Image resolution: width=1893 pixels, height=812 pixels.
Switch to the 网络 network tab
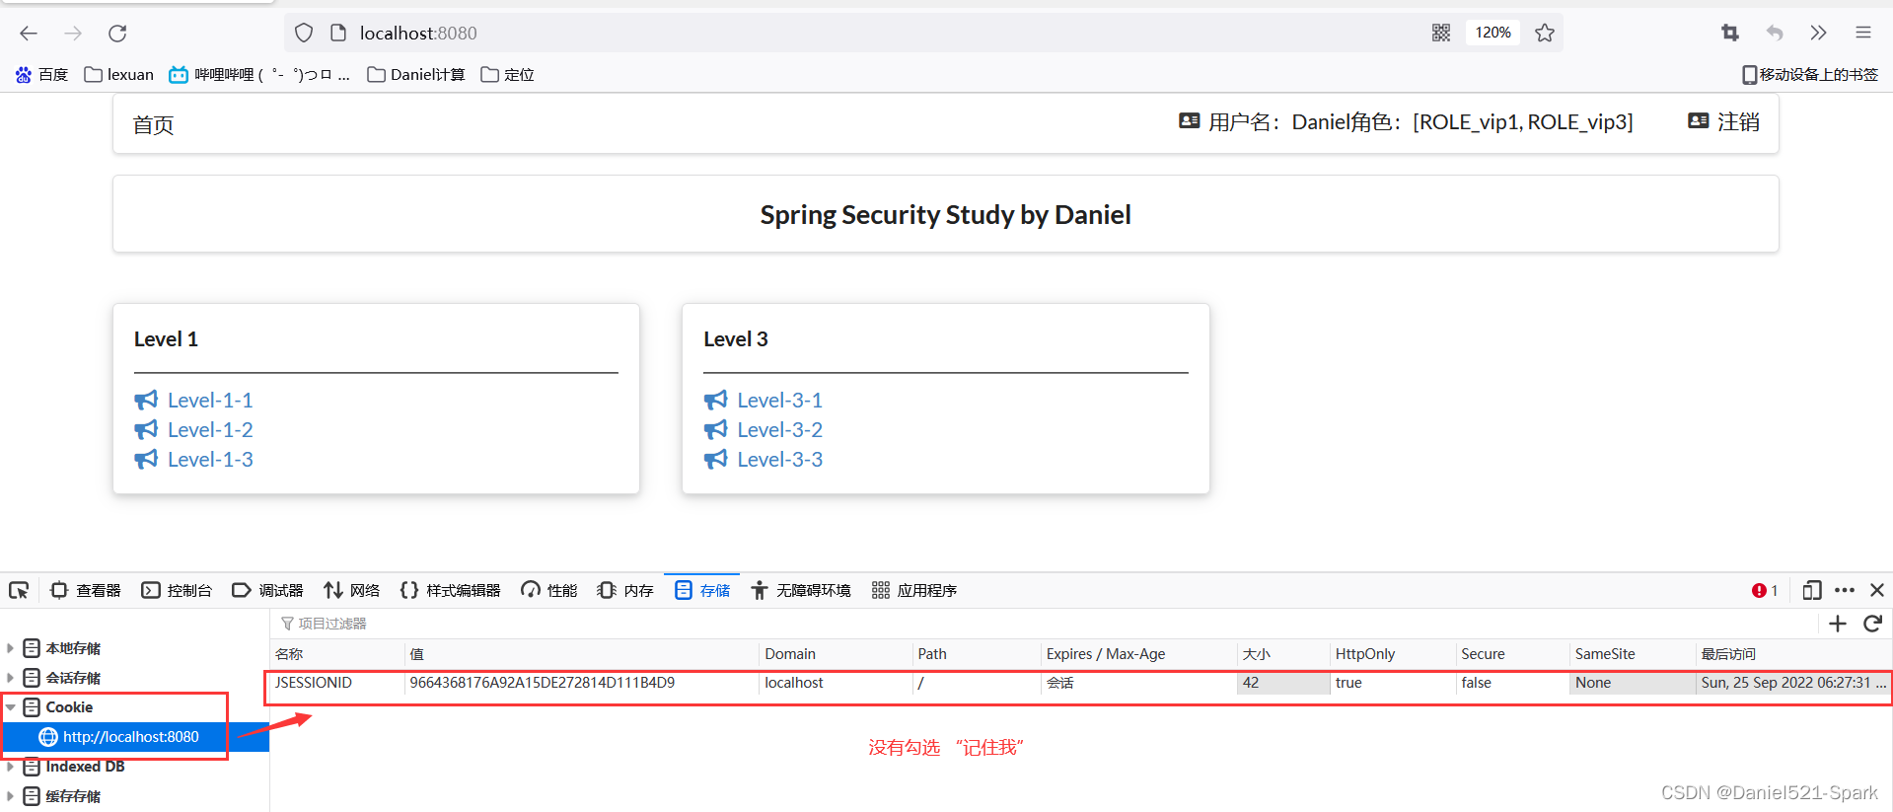tap(352, 590)
